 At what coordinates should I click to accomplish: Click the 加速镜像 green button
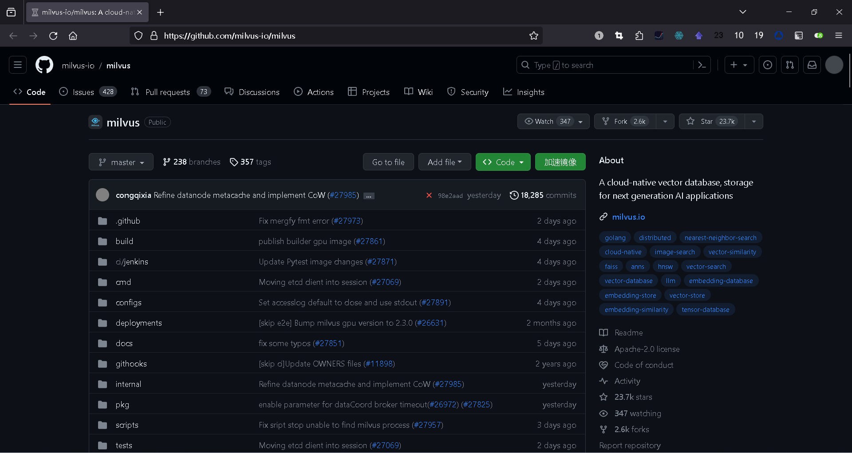[x=560, y=162]
